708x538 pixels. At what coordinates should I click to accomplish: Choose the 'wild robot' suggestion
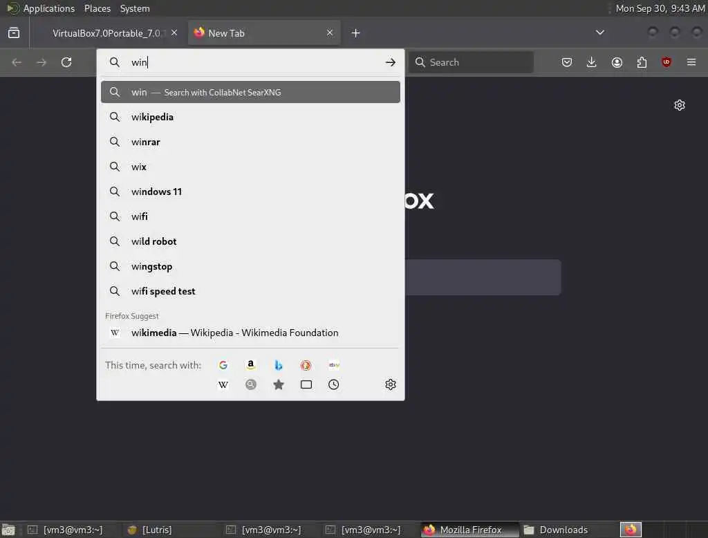[250, 241]
